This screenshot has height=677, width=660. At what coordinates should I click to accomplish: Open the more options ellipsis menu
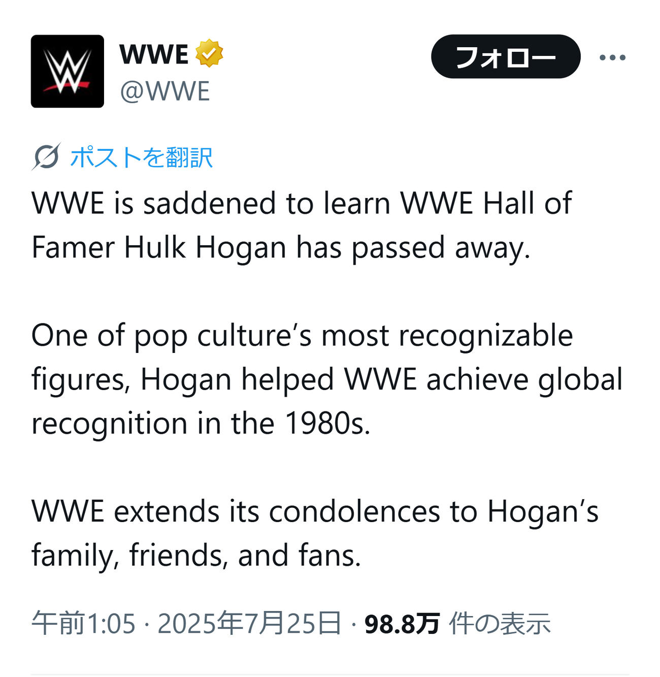point(615,57)
